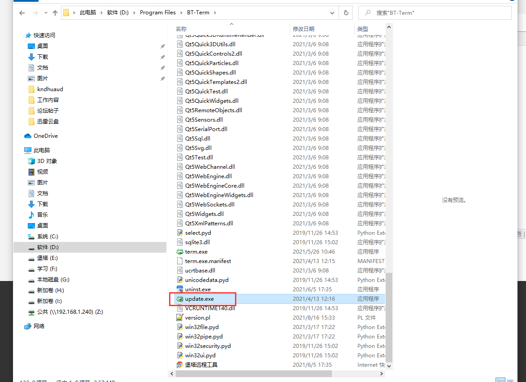Open the 论坛帖子 folder in sidebar
The width and height of the screenshot is (526, 382).
coord(48,110)
